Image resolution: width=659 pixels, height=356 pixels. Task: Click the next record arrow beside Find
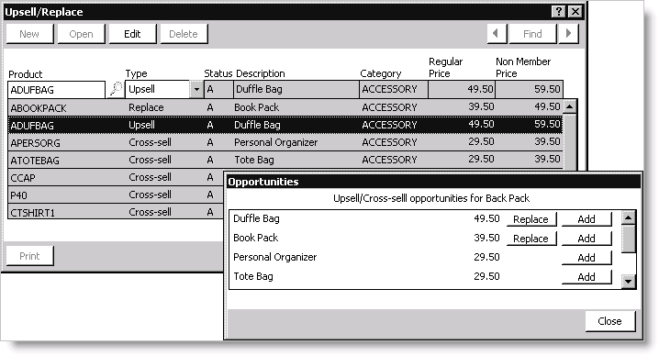[569, 34]
